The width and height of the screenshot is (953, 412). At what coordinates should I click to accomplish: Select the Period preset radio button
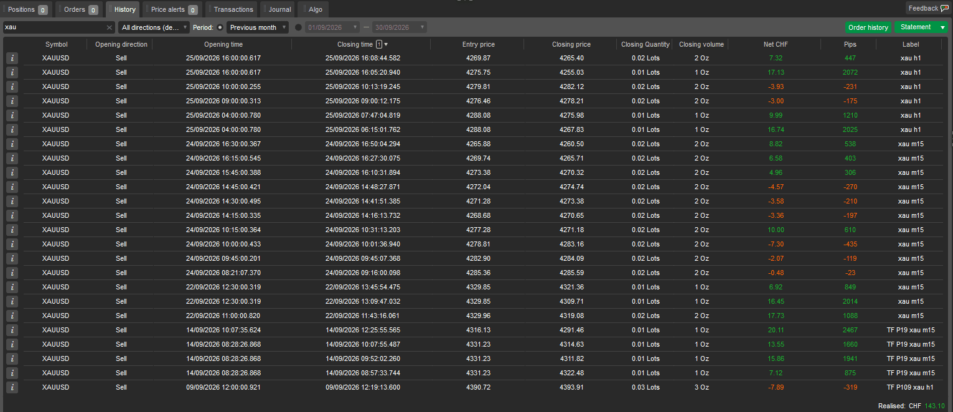click(220, 27)
